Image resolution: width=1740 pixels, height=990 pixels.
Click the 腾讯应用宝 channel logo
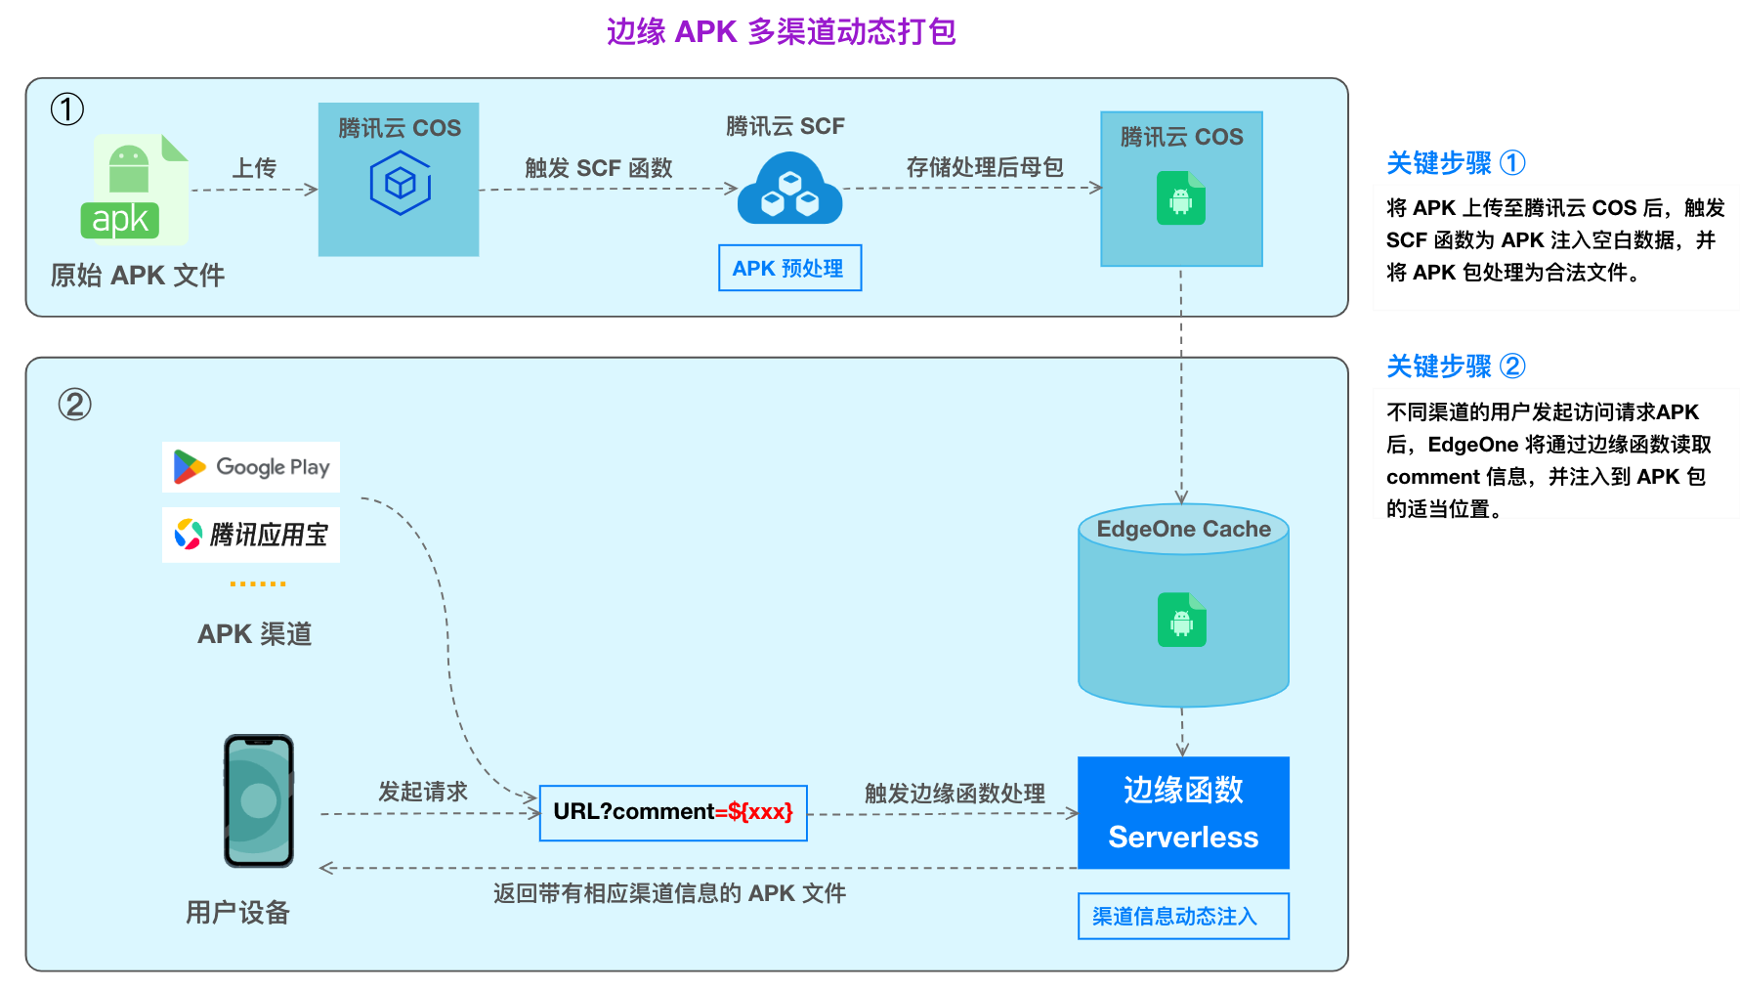tap(251, 535)
